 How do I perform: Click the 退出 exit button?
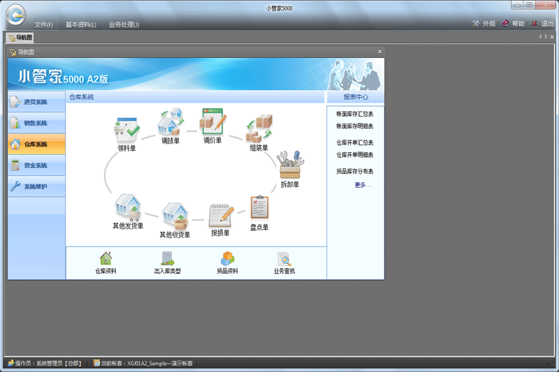(542, 24)
